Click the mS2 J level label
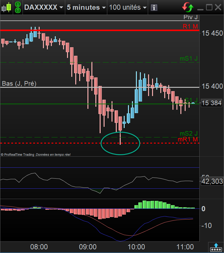Screen dimensions: 224x253 (x=189, y=134)
